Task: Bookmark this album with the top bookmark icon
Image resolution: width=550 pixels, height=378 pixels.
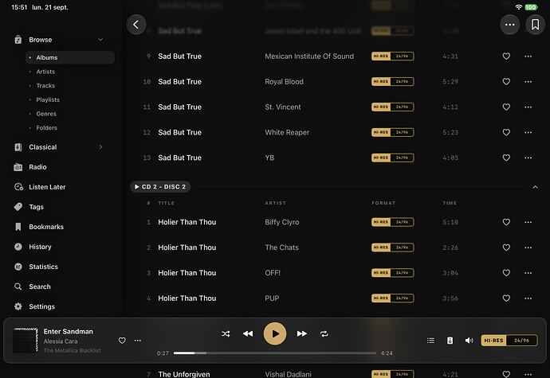Action: 535,25
